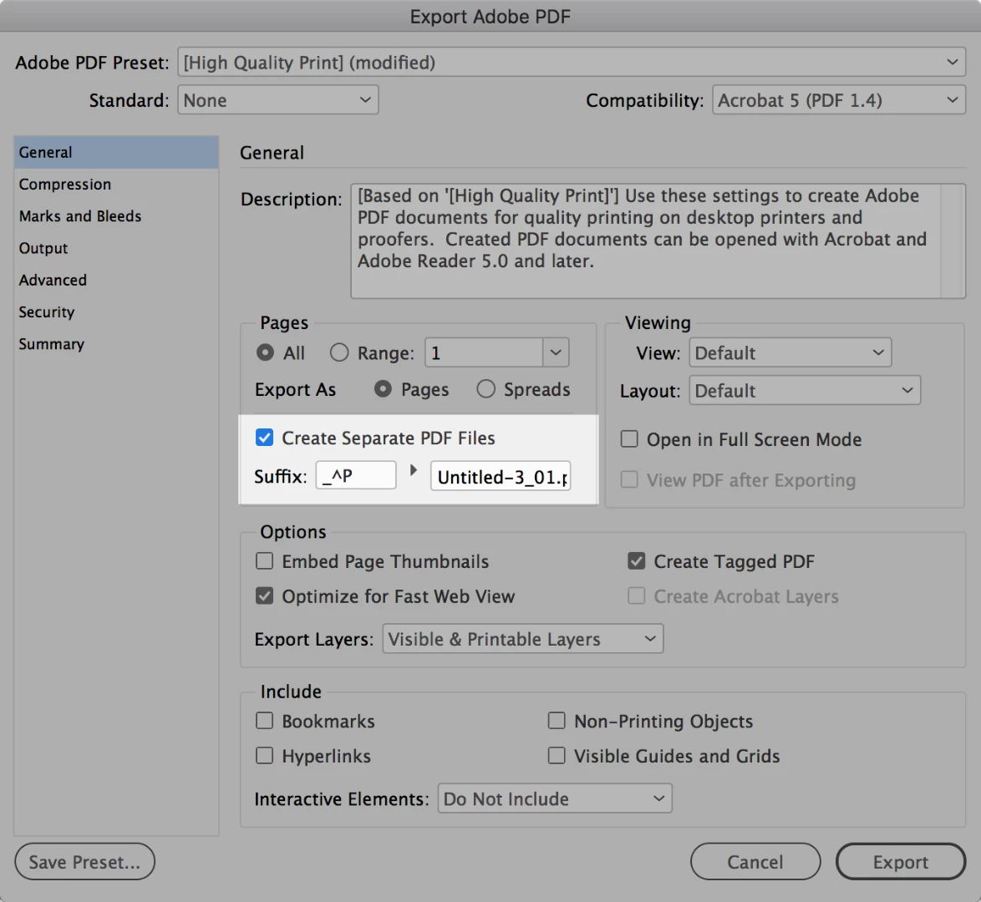The image size is (981, 902).
Task: Enable Embed Page Thumbnails
Action: click(x=265, y=561)
